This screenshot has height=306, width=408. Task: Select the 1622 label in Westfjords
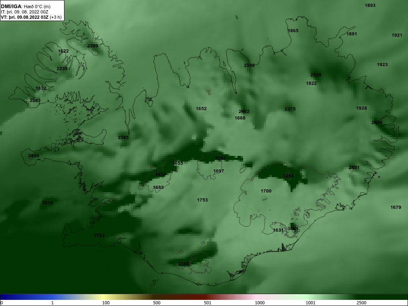coord(63,51)
